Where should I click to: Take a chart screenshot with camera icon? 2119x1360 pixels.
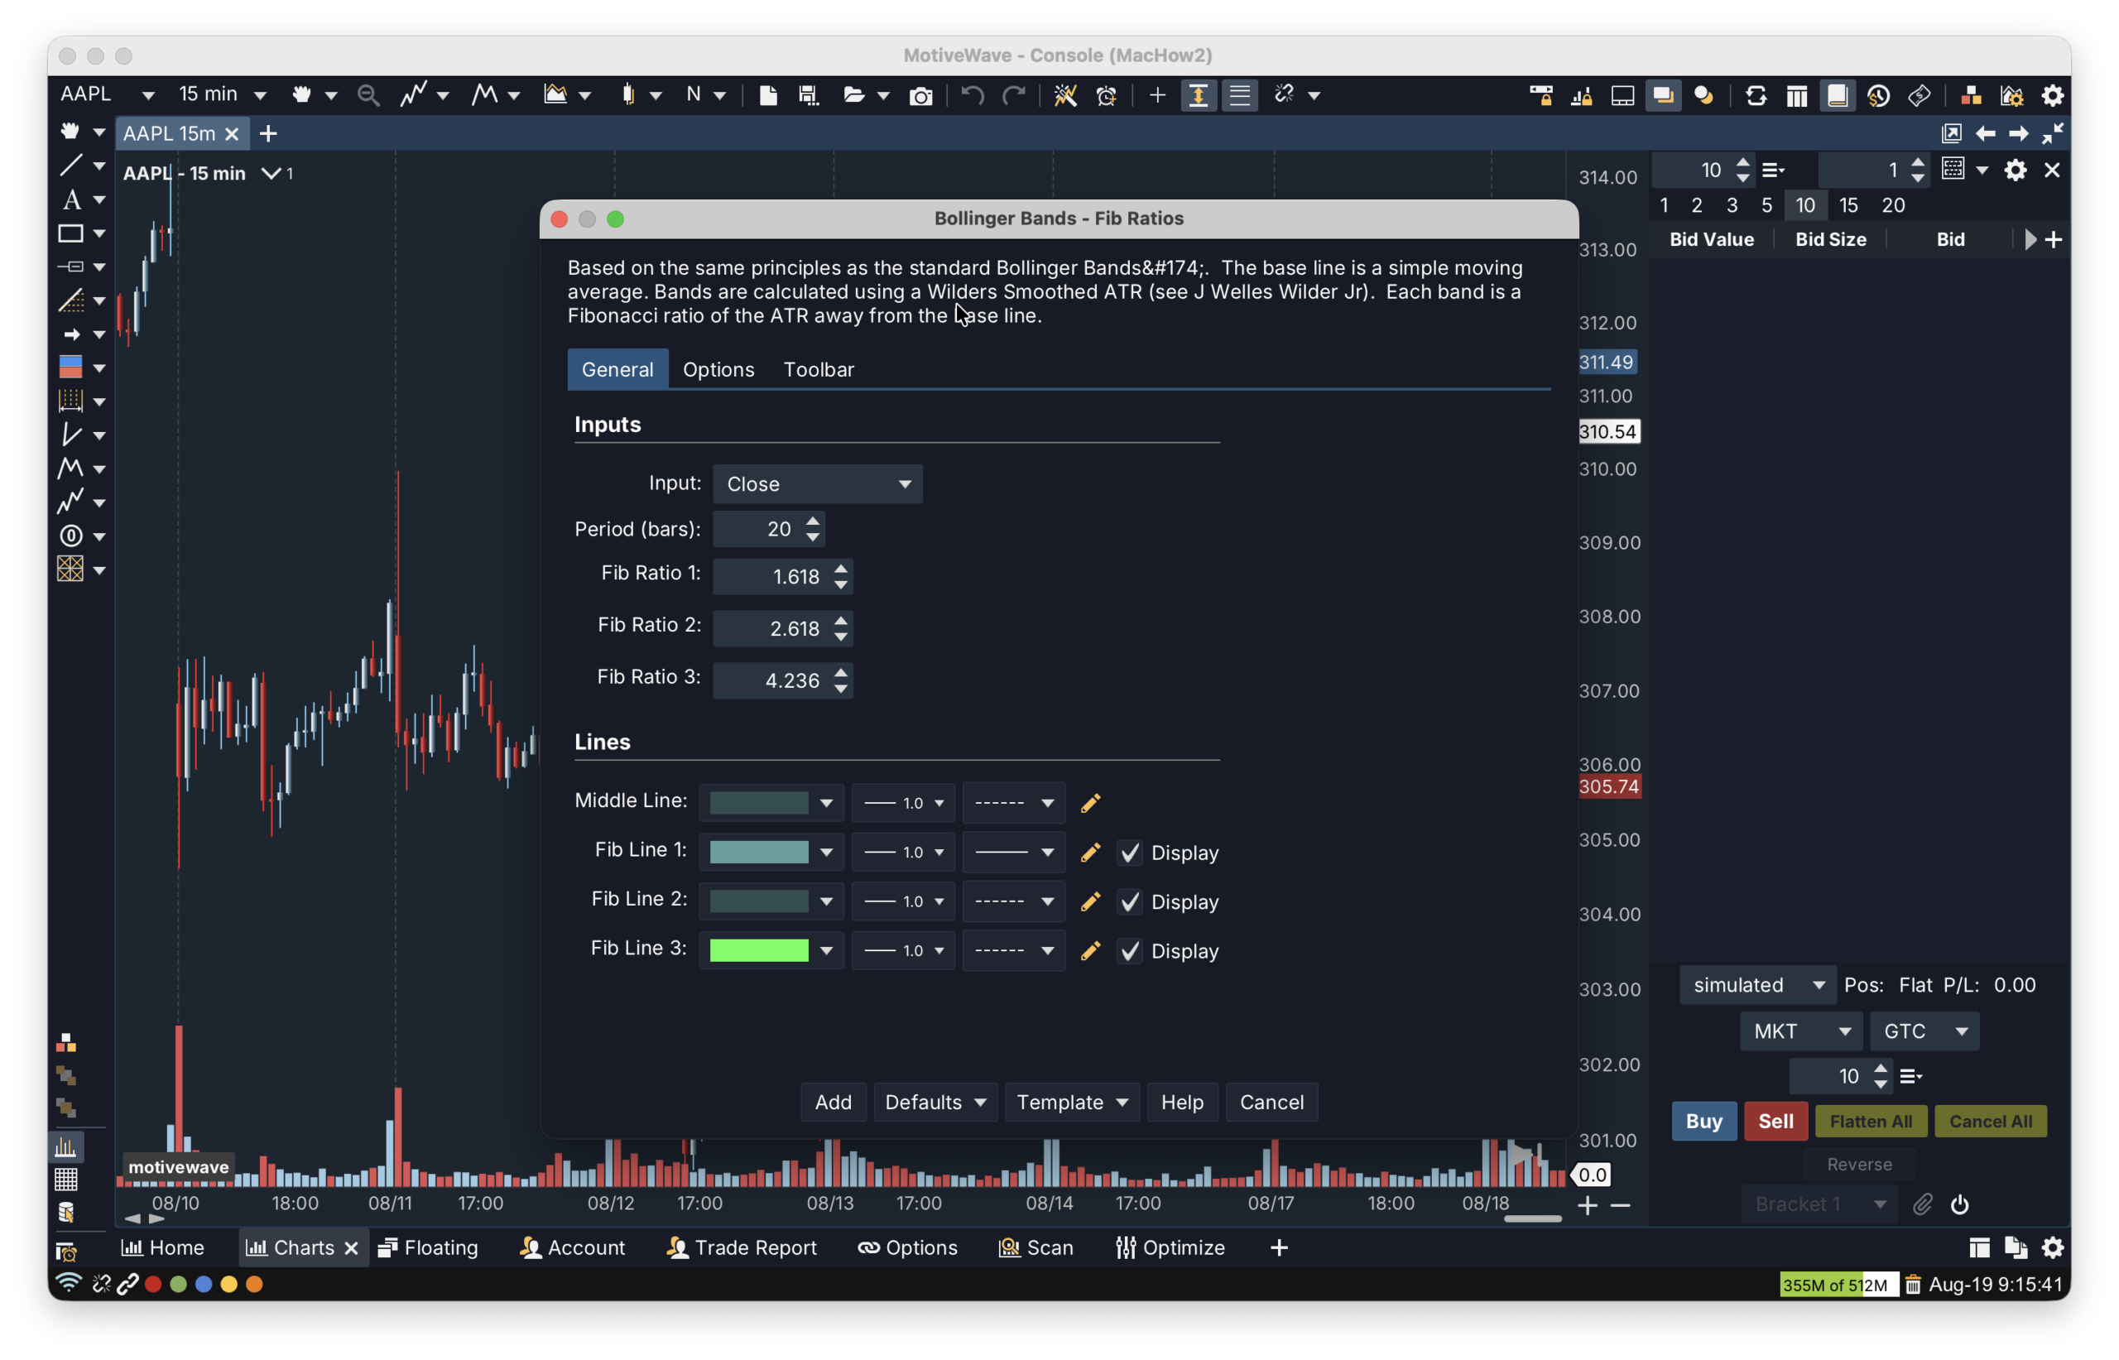coord(920,94)
